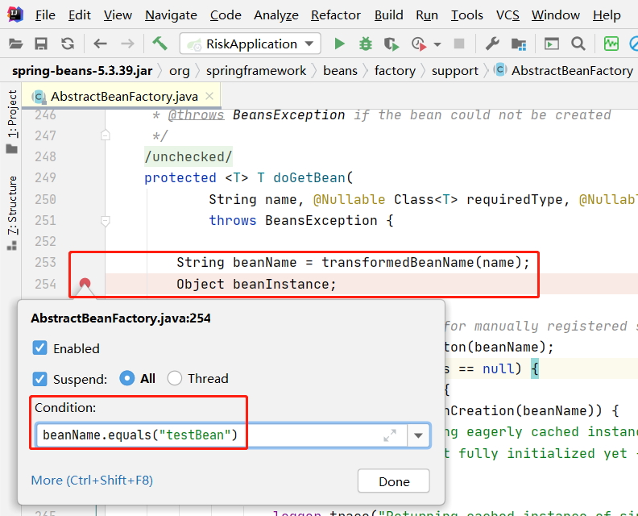Open the VCS menu
This screenshot has width=638, height=516.
507,15
